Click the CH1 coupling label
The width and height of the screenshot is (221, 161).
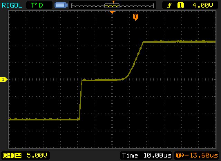click(12, 155)
